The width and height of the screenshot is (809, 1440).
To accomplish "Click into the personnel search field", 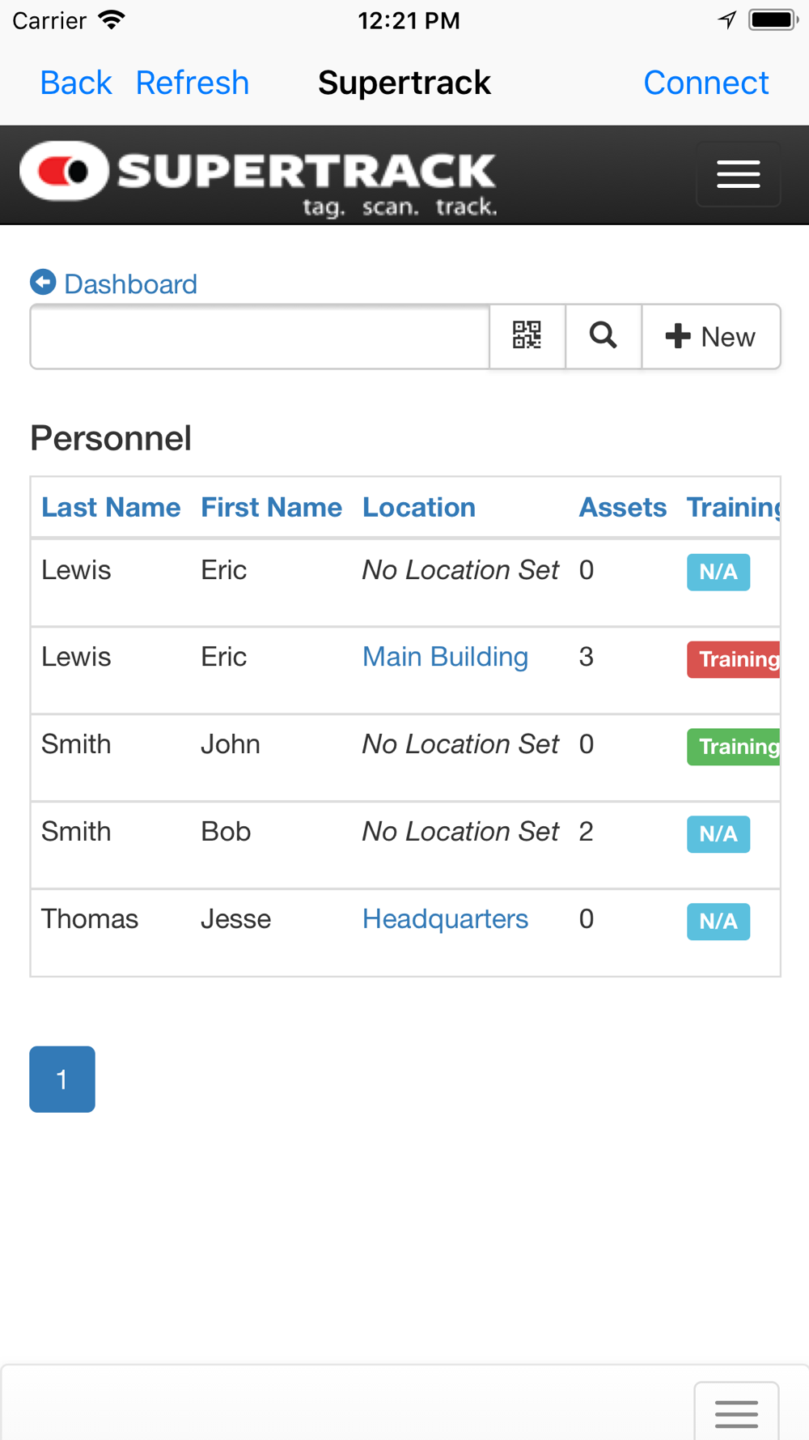I will click(x=260, y=336).
